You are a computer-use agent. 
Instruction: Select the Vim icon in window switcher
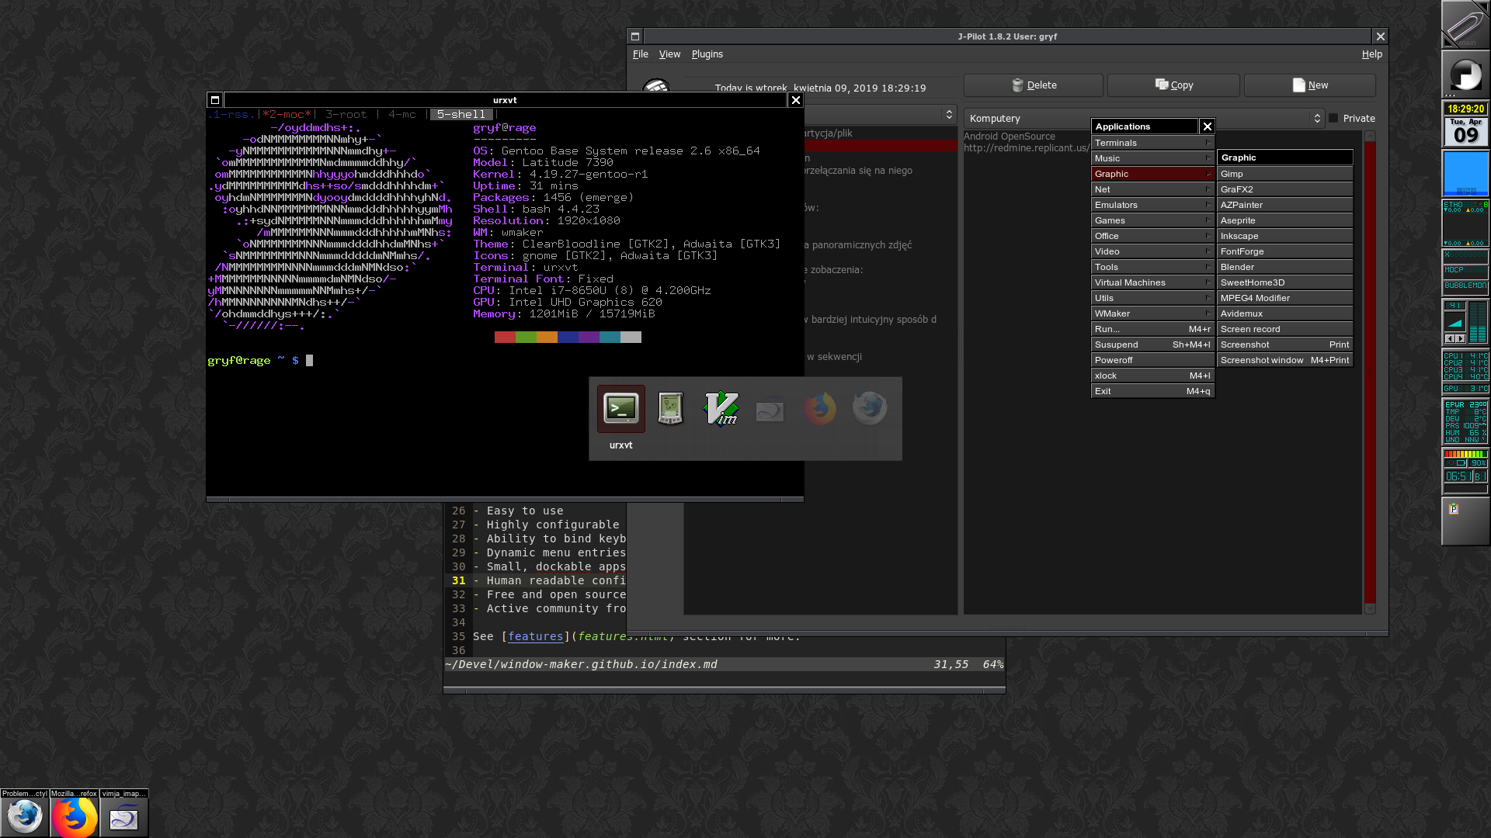(x=721, y=409)
